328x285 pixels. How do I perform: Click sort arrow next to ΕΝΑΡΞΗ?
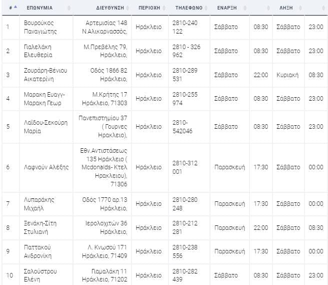(245, 8)
